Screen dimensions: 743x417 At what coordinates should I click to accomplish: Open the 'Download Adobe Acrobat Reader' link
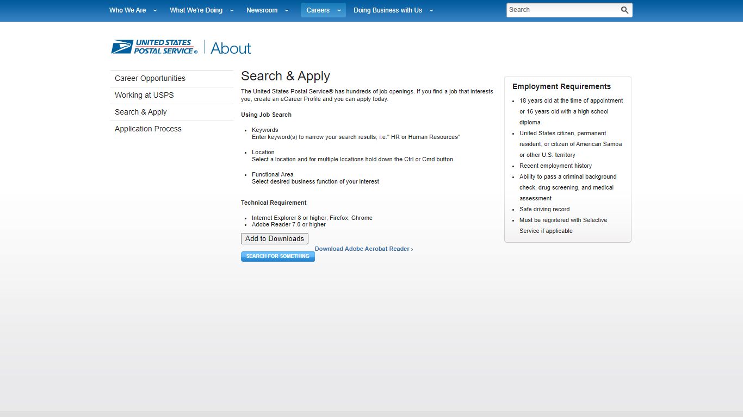[x=363, y=249]
